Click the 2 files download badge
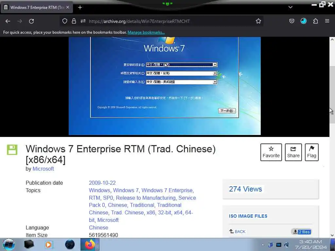This screenshot has height=251, width=335. tap(301, 232)
